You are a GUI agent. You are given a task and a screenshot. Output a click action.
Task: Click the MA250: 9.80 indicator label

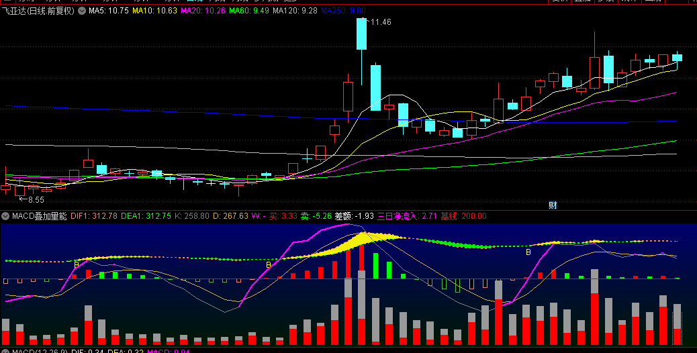tap(343, 11)
